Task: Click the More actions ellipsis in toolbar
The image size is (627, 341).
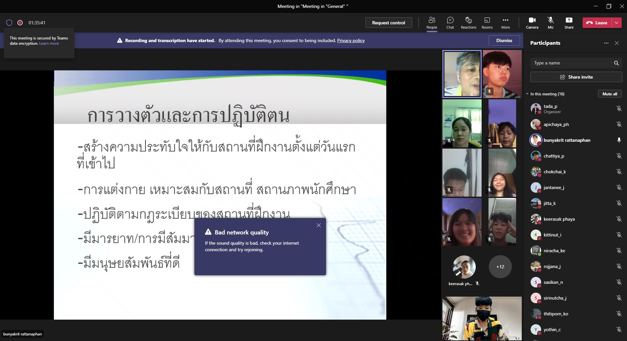Action: 505,23
